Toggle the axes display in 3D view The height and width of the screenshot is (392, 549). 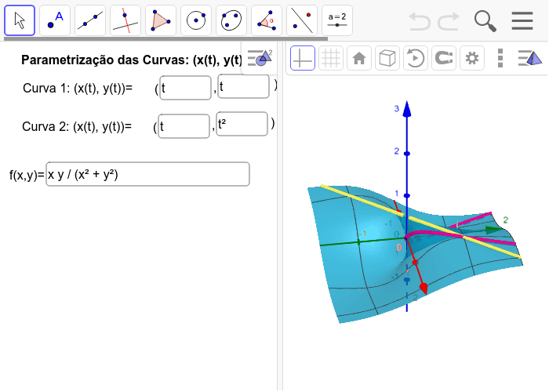pos(303,58)
